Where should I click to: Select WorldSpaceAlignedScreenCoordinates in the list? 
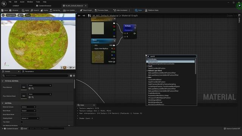coord(161,64)
